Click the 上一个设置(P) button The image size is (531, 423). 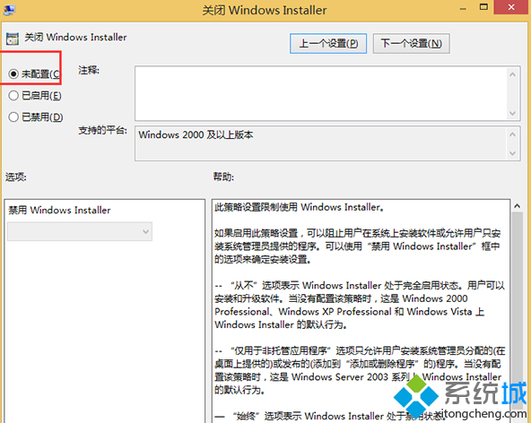point(327,43)
